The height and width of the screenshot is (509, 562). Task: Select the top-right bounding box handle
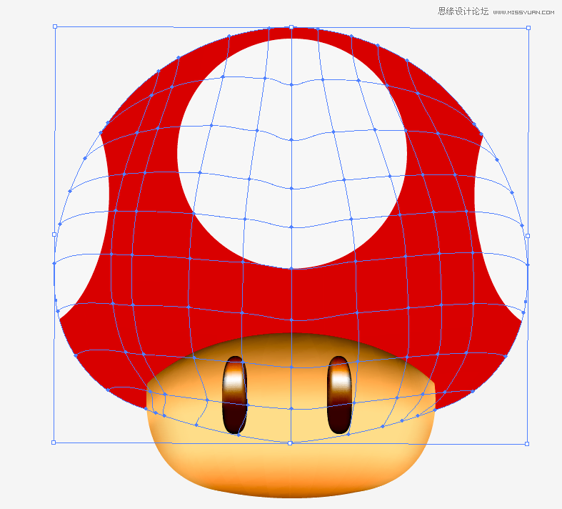click(528, 28)
